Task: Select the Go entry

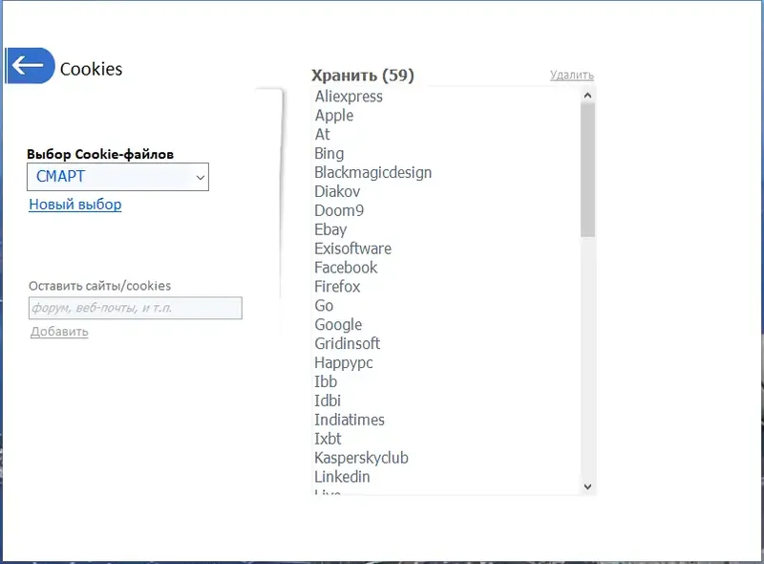Action: pos(324,306)
